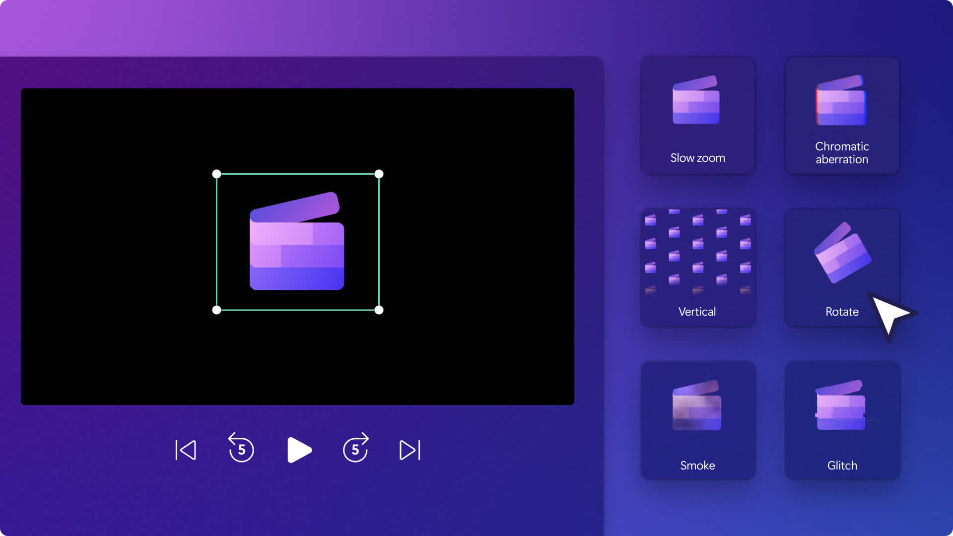Skip to the start of the video

186,450
